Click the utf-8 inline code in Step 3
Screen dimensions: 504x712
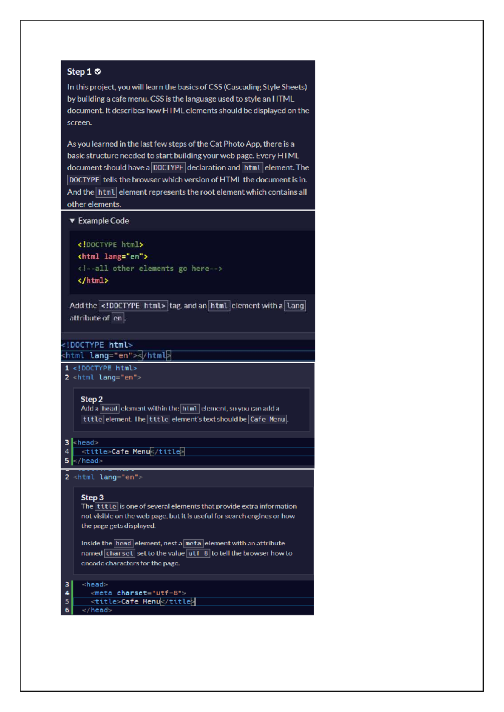pos(198,553)
